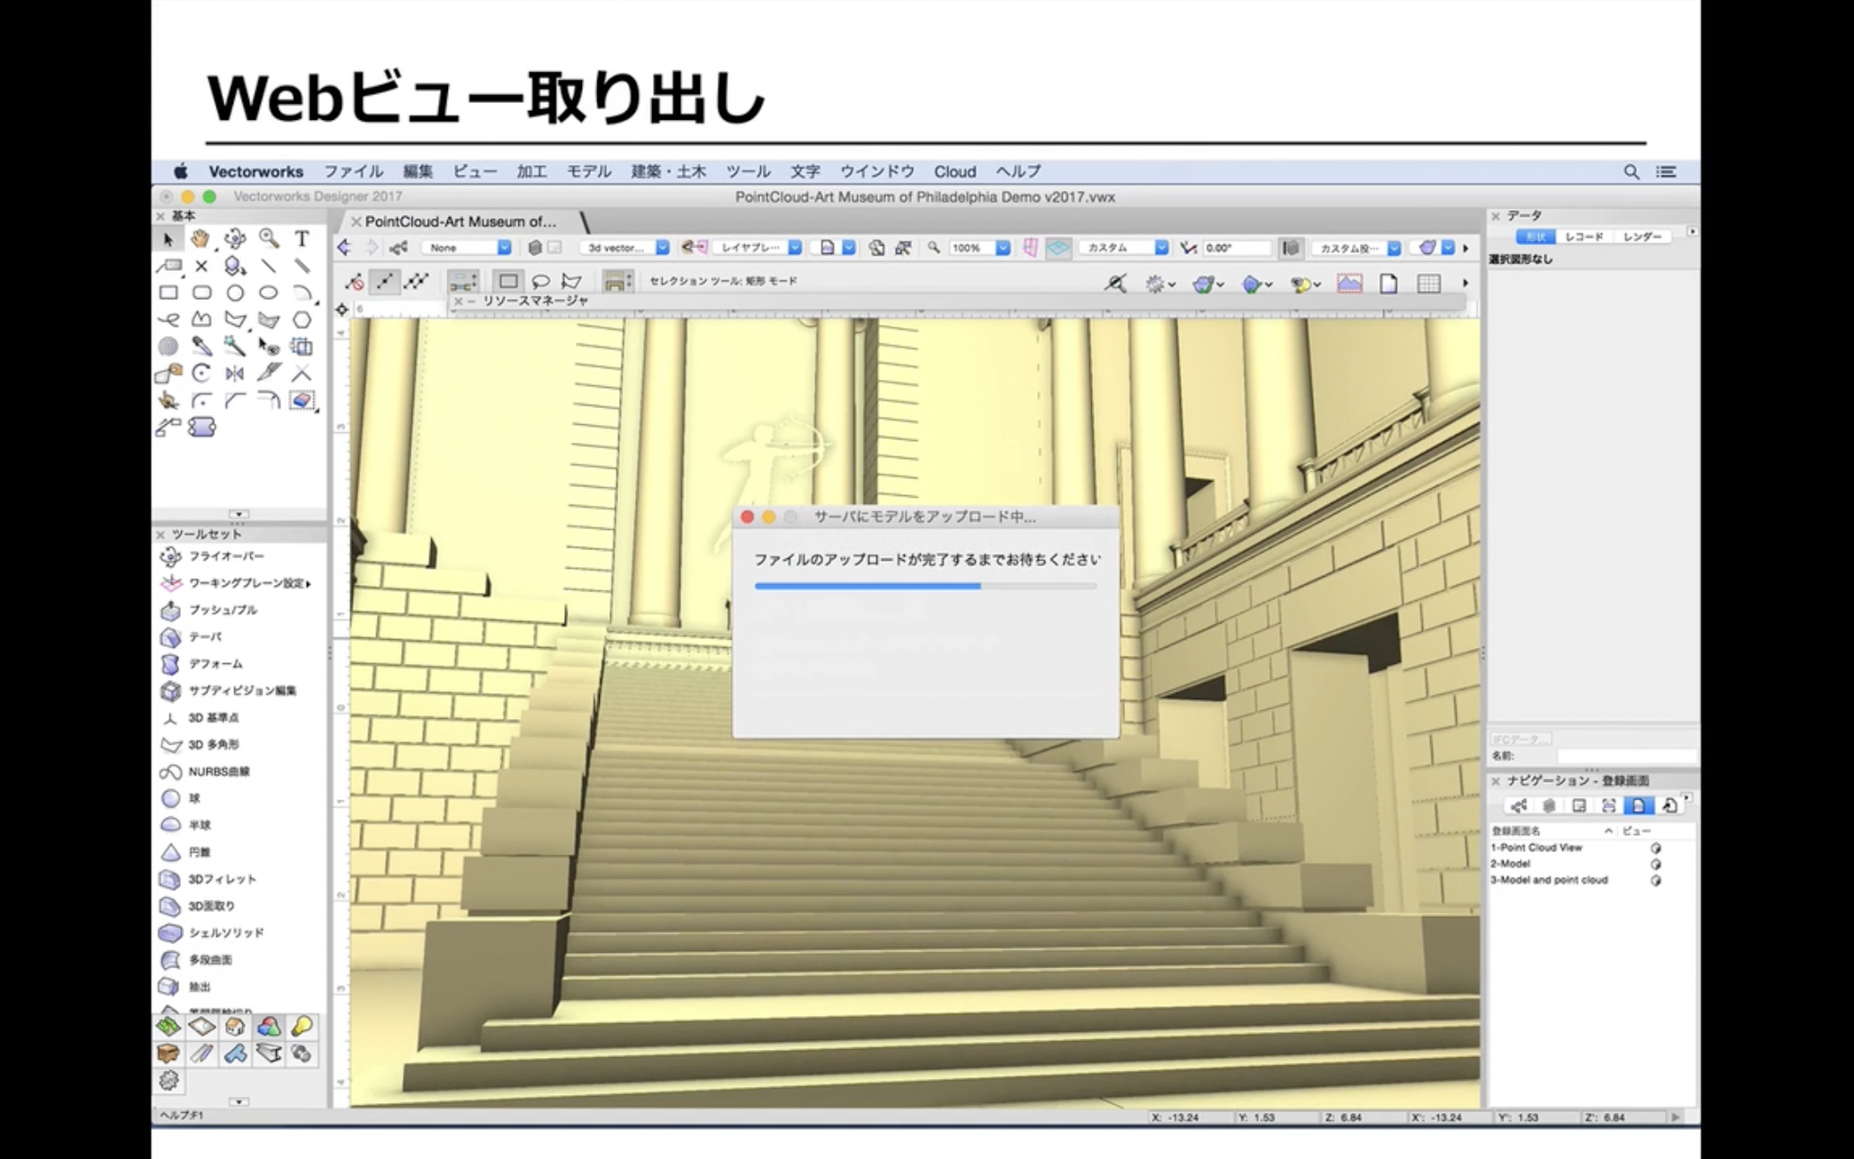
Task: Switch to the レコード tab in Data palette
Action: [1583, 237]
